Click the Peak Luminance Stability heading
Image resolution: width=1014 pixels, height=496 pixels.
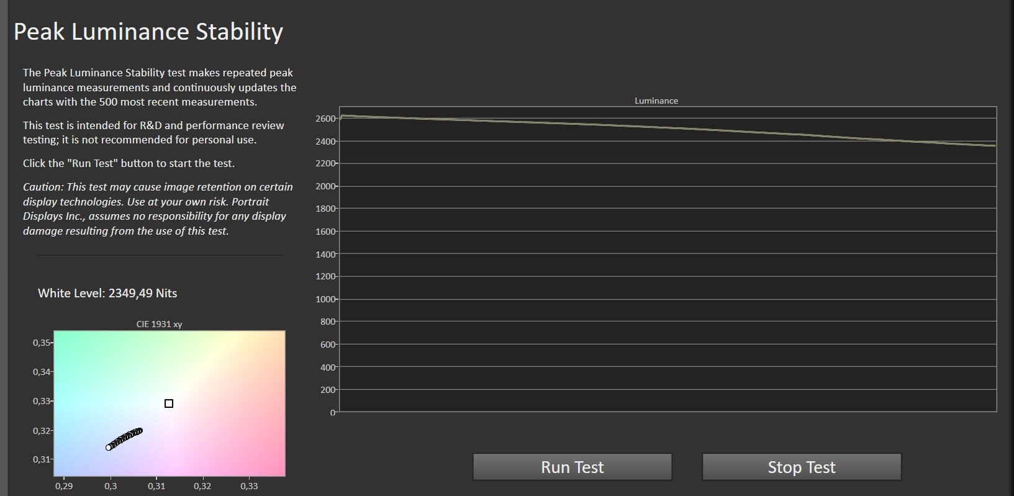click(x=148, y=32)
